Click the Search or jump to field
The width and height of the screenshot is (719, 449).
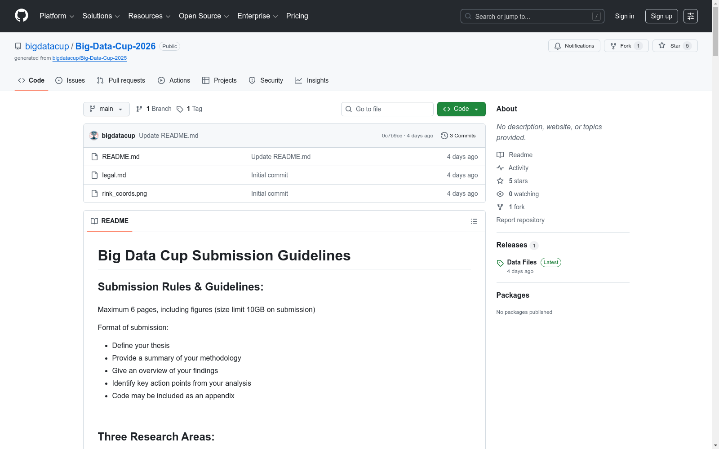tap(533, 16)
